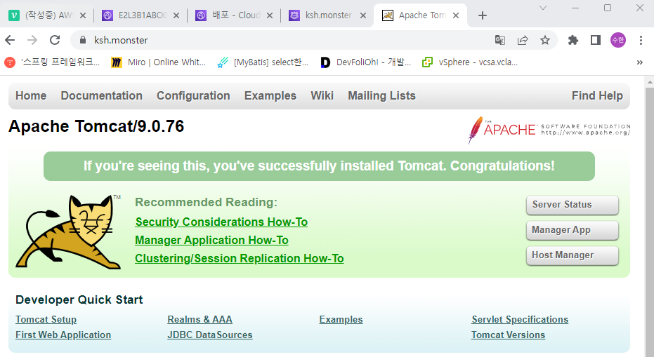Close the E2L3B1ABO0 tab
This screenshot has height=357, width=654.
176,15
